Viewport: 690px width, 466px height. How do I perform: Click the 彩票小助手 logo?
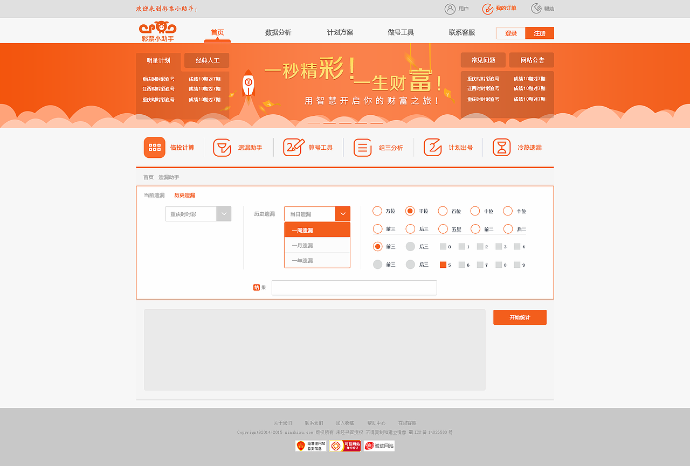pyautogui.click(x=158, y=31)
